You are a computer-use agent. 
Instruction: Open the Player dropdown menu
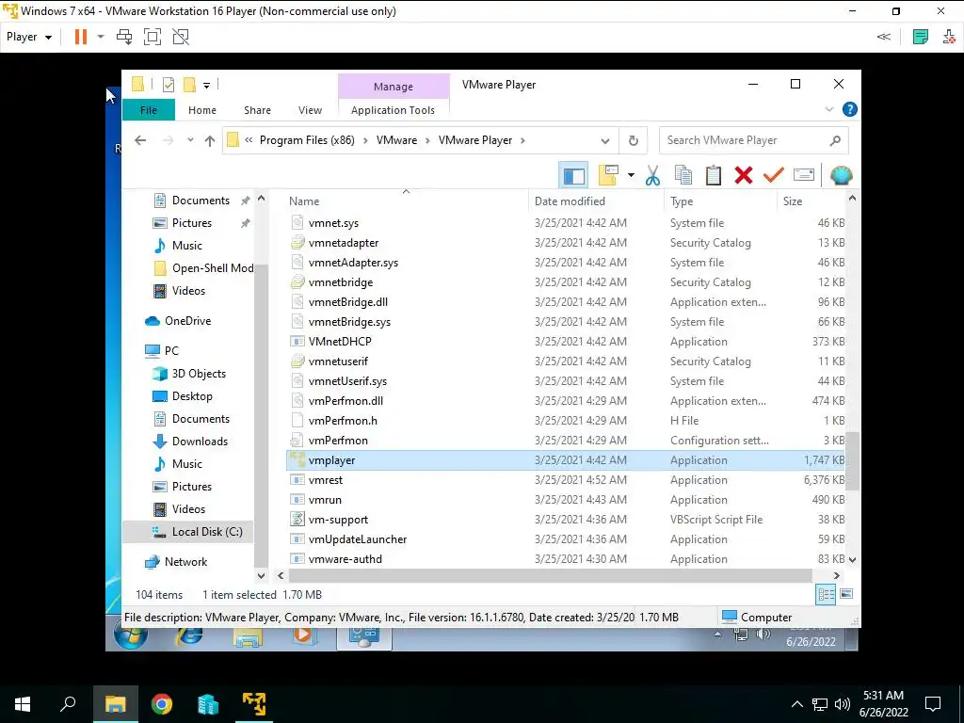click(x=29, y=37)
